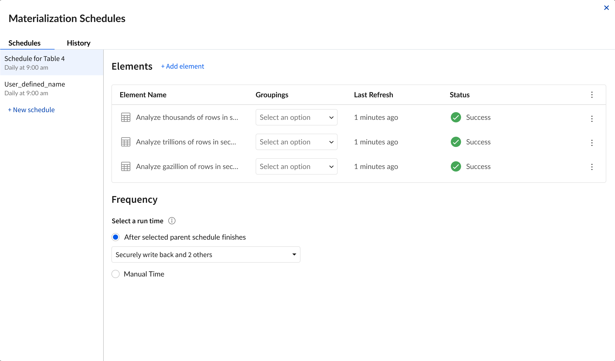This screenshot has width=615, height=361.
Task: Click the table icon for Analyze gazillion row
Action: (x=126, y=166)
